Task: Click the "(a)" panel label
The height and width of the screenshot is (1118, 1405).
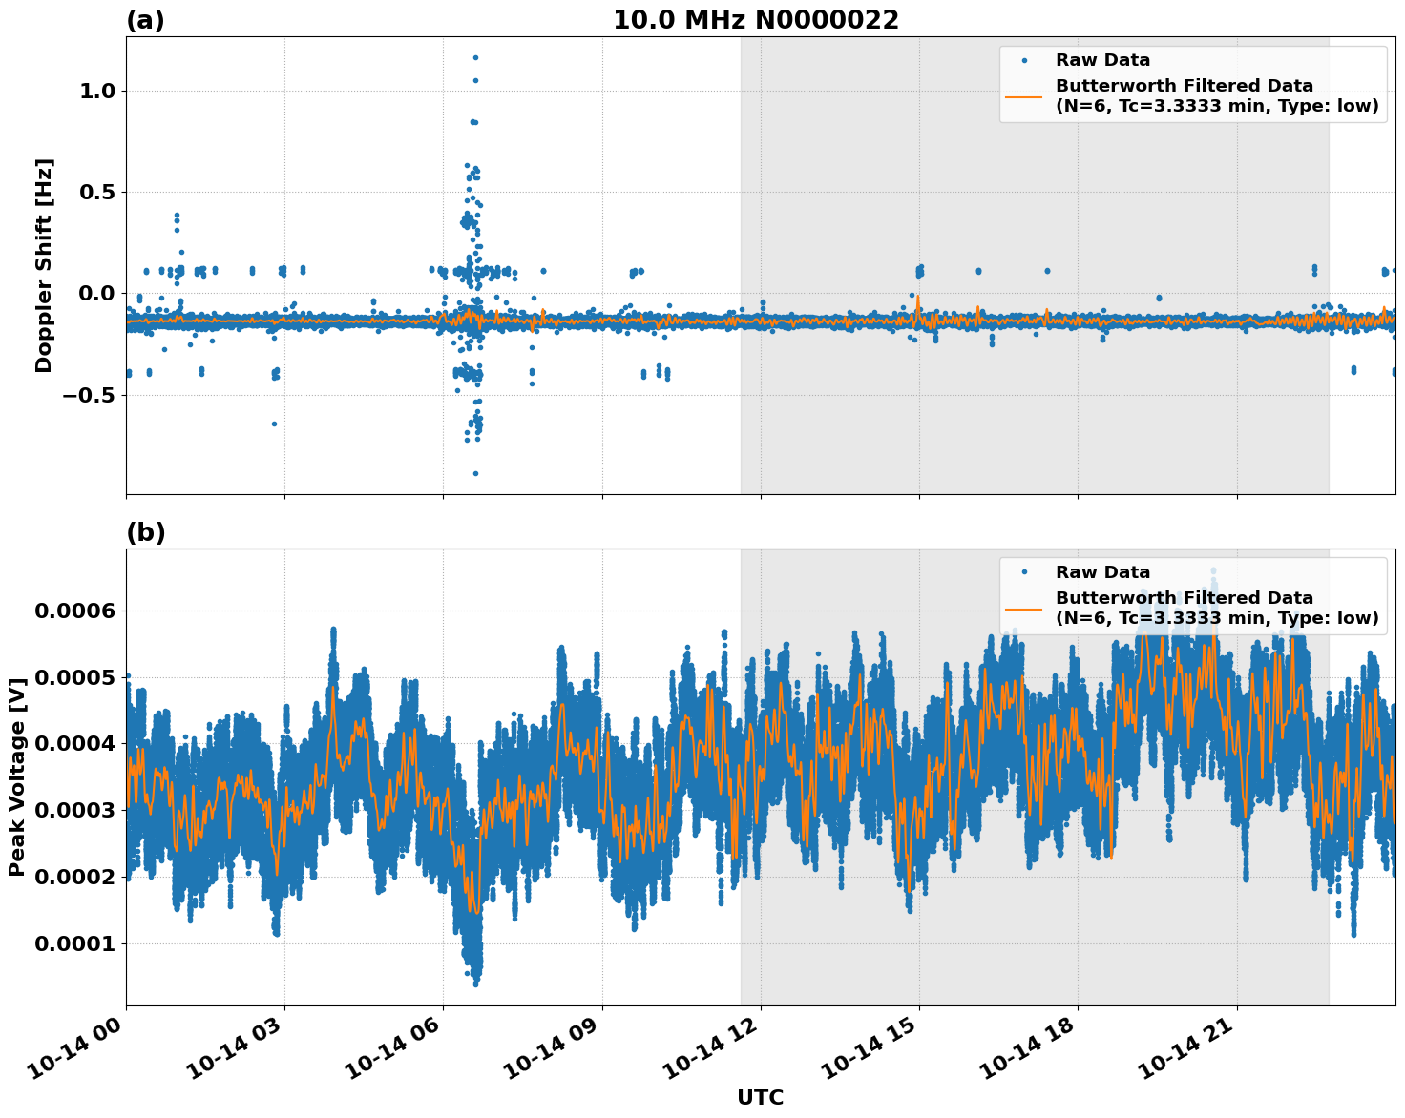Action: pos(145,20)
